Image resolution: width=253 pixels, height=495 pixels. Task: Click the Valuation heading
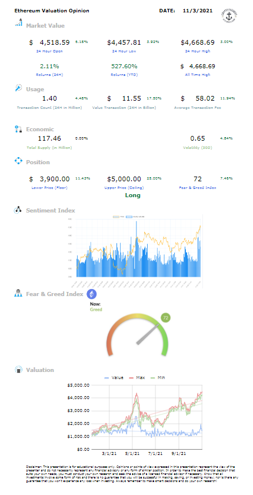pyautogui.click(x=40, y=370)
